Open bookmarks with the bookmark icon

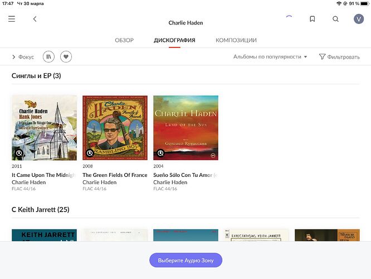(313, 19)
